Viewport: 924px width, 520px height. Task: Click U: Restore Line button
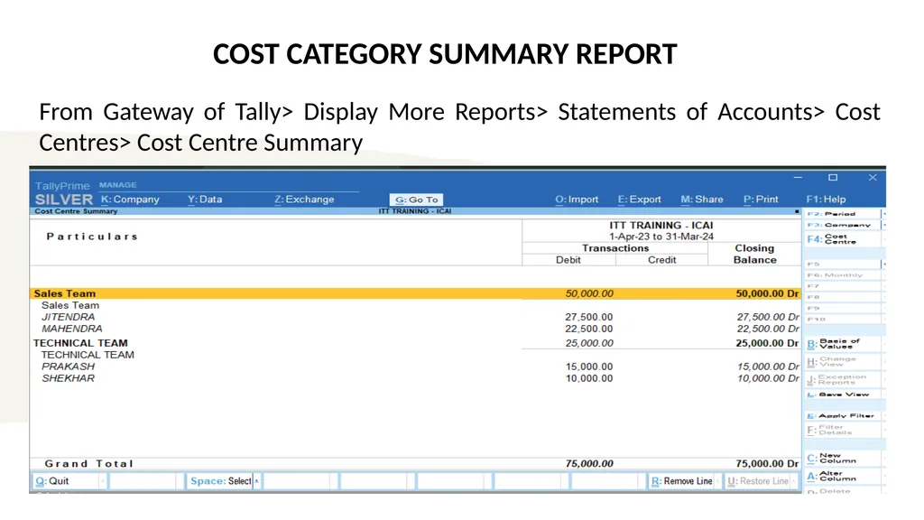[759, 481]
